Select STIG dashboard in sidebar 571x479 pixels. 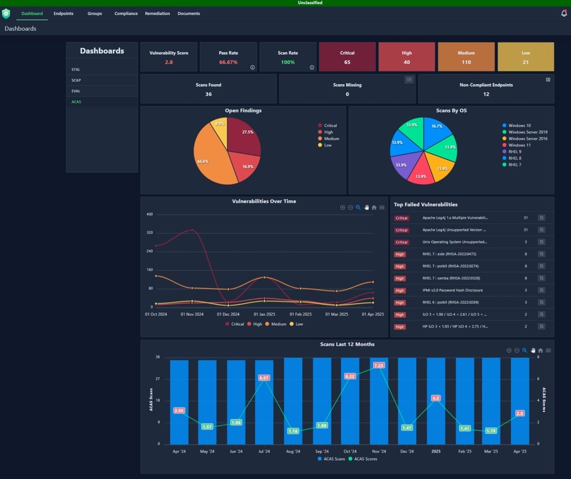(x=76, y=69)
